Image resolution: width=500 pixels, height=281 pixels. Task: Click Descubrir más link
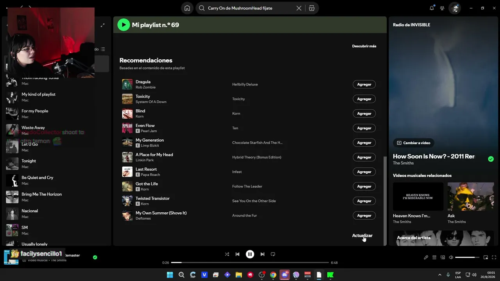tap(364, 46)
